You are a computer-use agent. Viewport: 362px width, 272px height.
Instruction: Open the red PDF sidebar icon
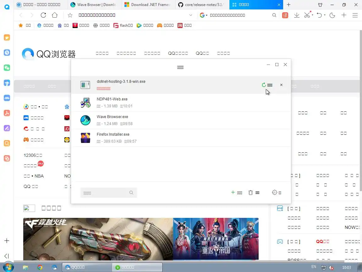[x=7, y=113]
